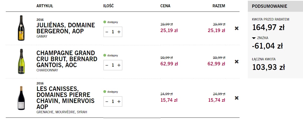Decrease Juliénas quantity with minus button

coord(107,32)
